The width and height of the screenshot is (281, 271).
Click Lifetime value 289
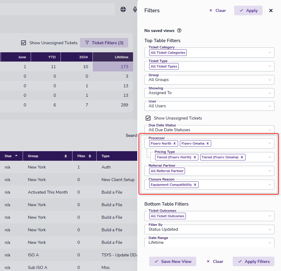click(x=124, y=105)
